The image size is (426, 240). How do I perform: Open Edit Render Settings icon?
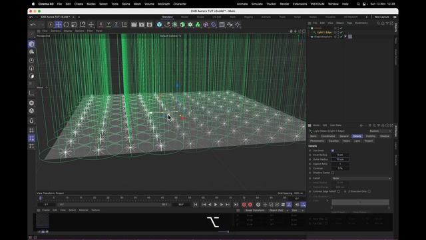pyautogui.click(x=149, y=25)
